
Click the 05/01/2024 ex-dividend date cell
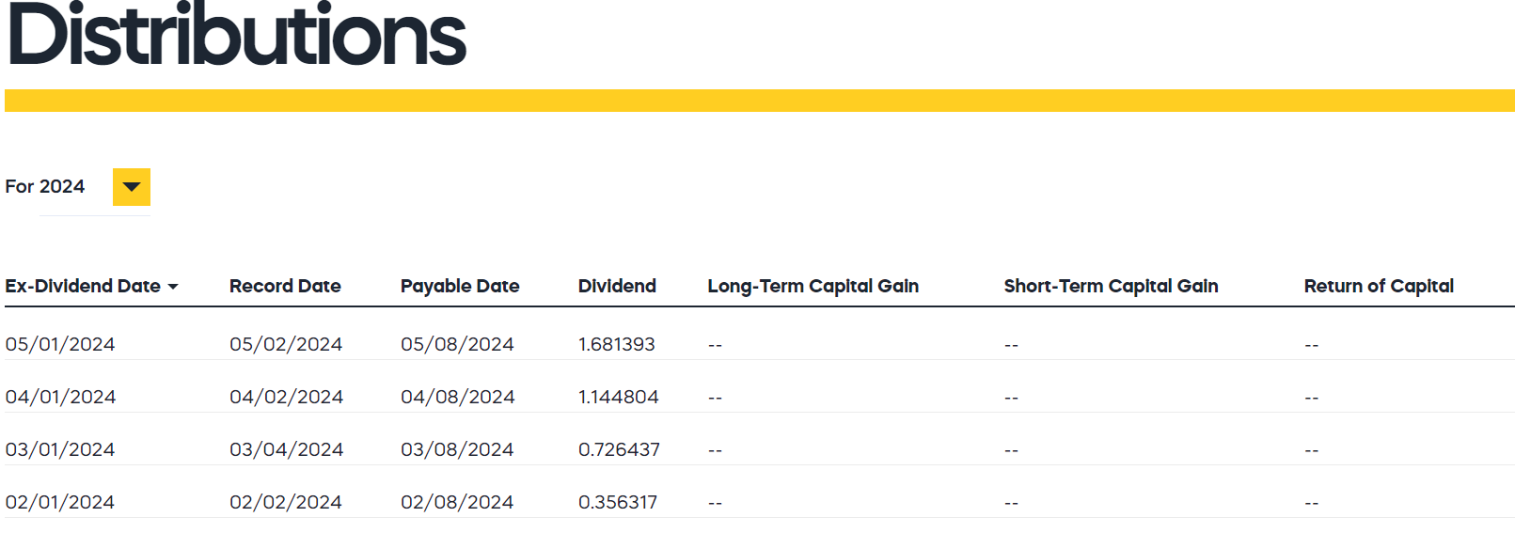point(60,345)
